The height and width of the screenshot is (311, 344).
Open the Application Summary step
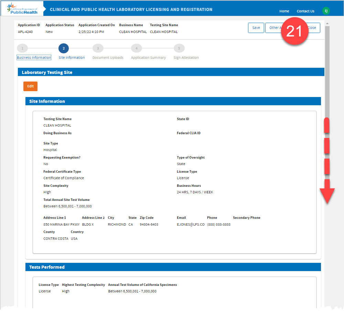click(148, 57)
